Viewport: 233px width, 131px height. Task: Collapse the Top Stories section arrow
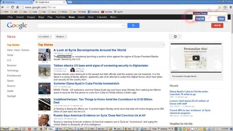[164, 44]
